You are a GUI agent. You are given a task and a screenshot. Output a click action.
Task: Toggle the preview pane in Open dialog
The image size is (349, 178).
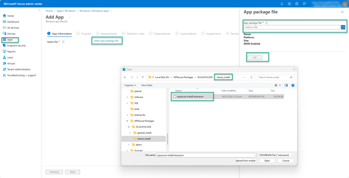coord(286,85)
